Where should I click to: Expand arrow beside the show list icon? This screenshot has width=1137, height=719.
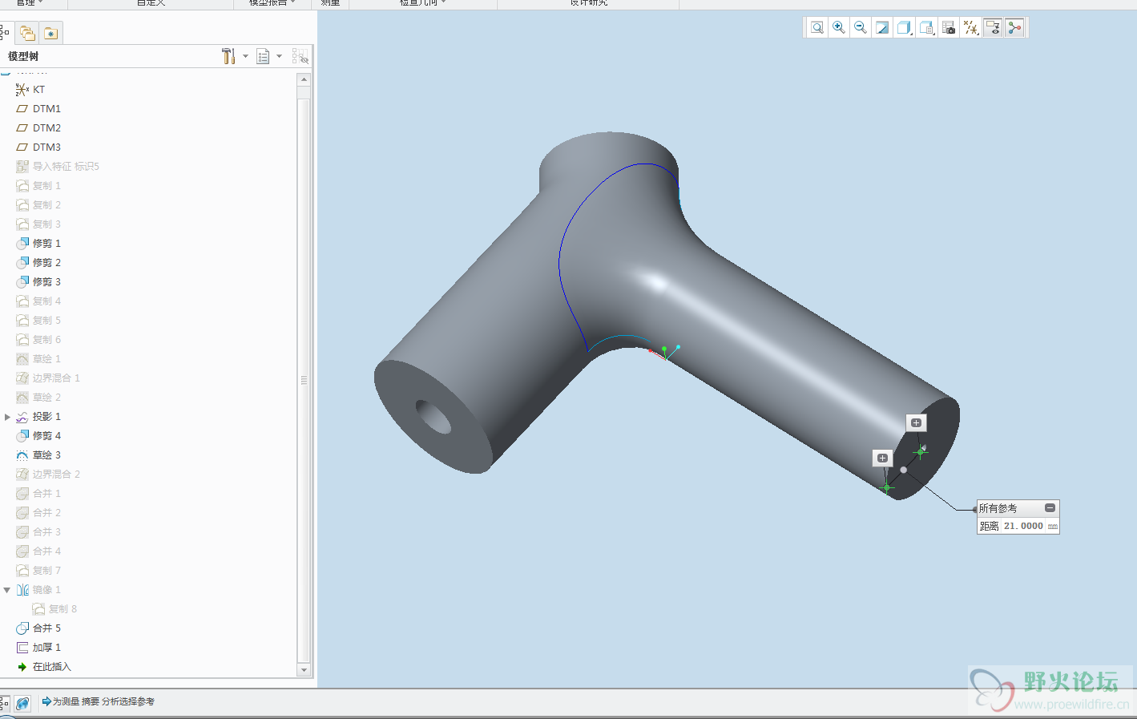279,56
